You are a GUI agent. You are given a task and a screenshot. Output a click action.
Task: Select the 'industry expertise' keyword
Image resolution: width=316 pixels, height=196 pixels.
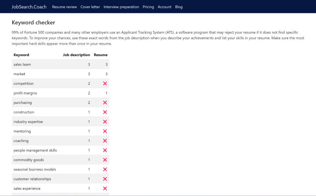(28, 122)
